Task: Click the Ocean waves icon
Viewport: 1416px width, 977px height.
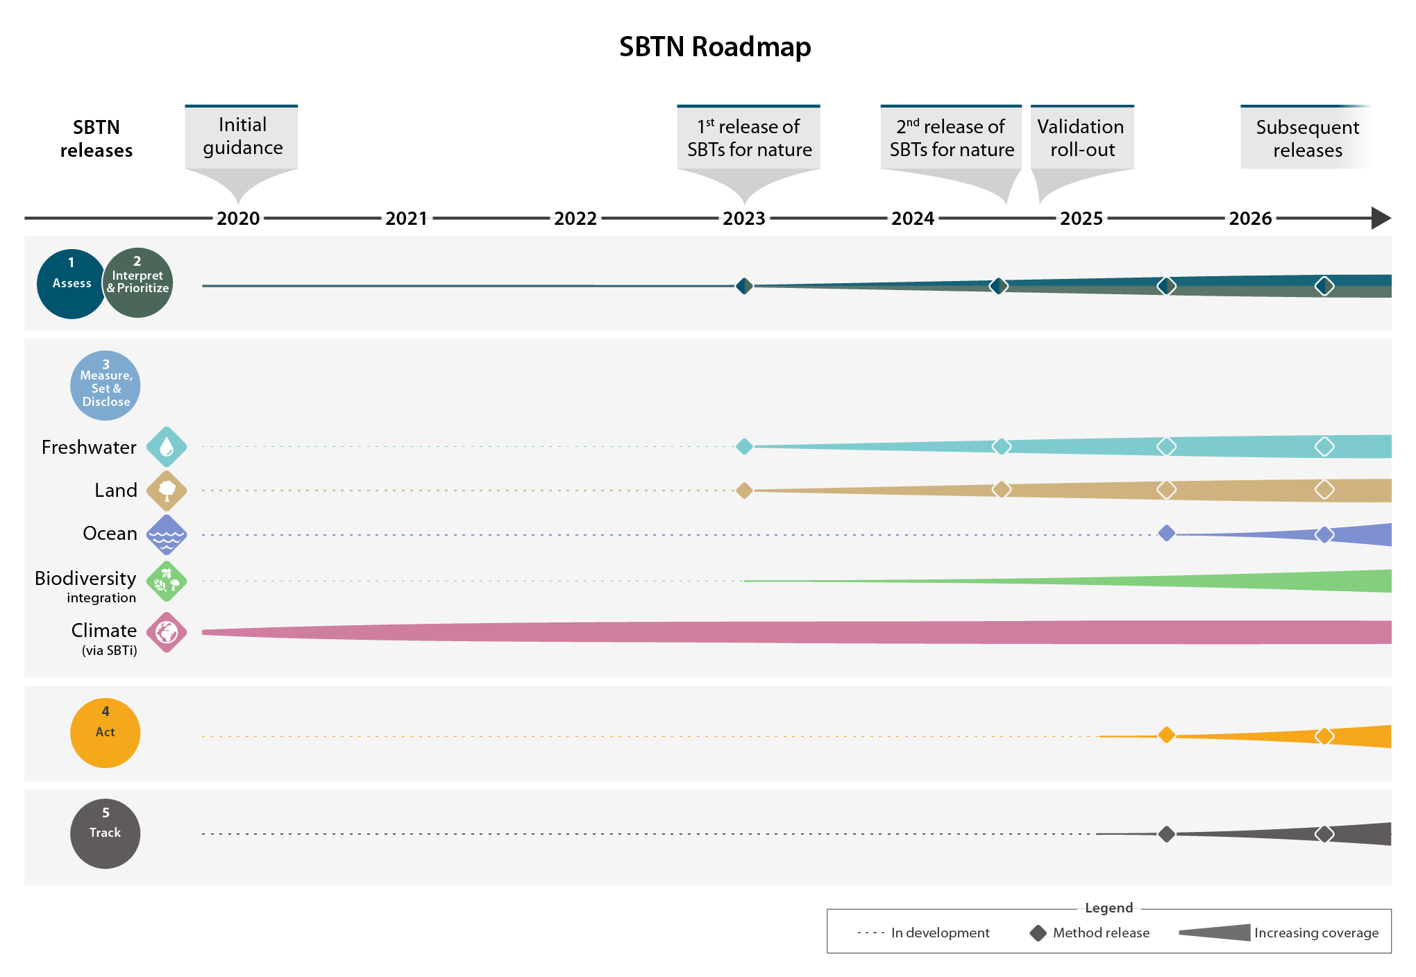Action: (x=167, y=534)
